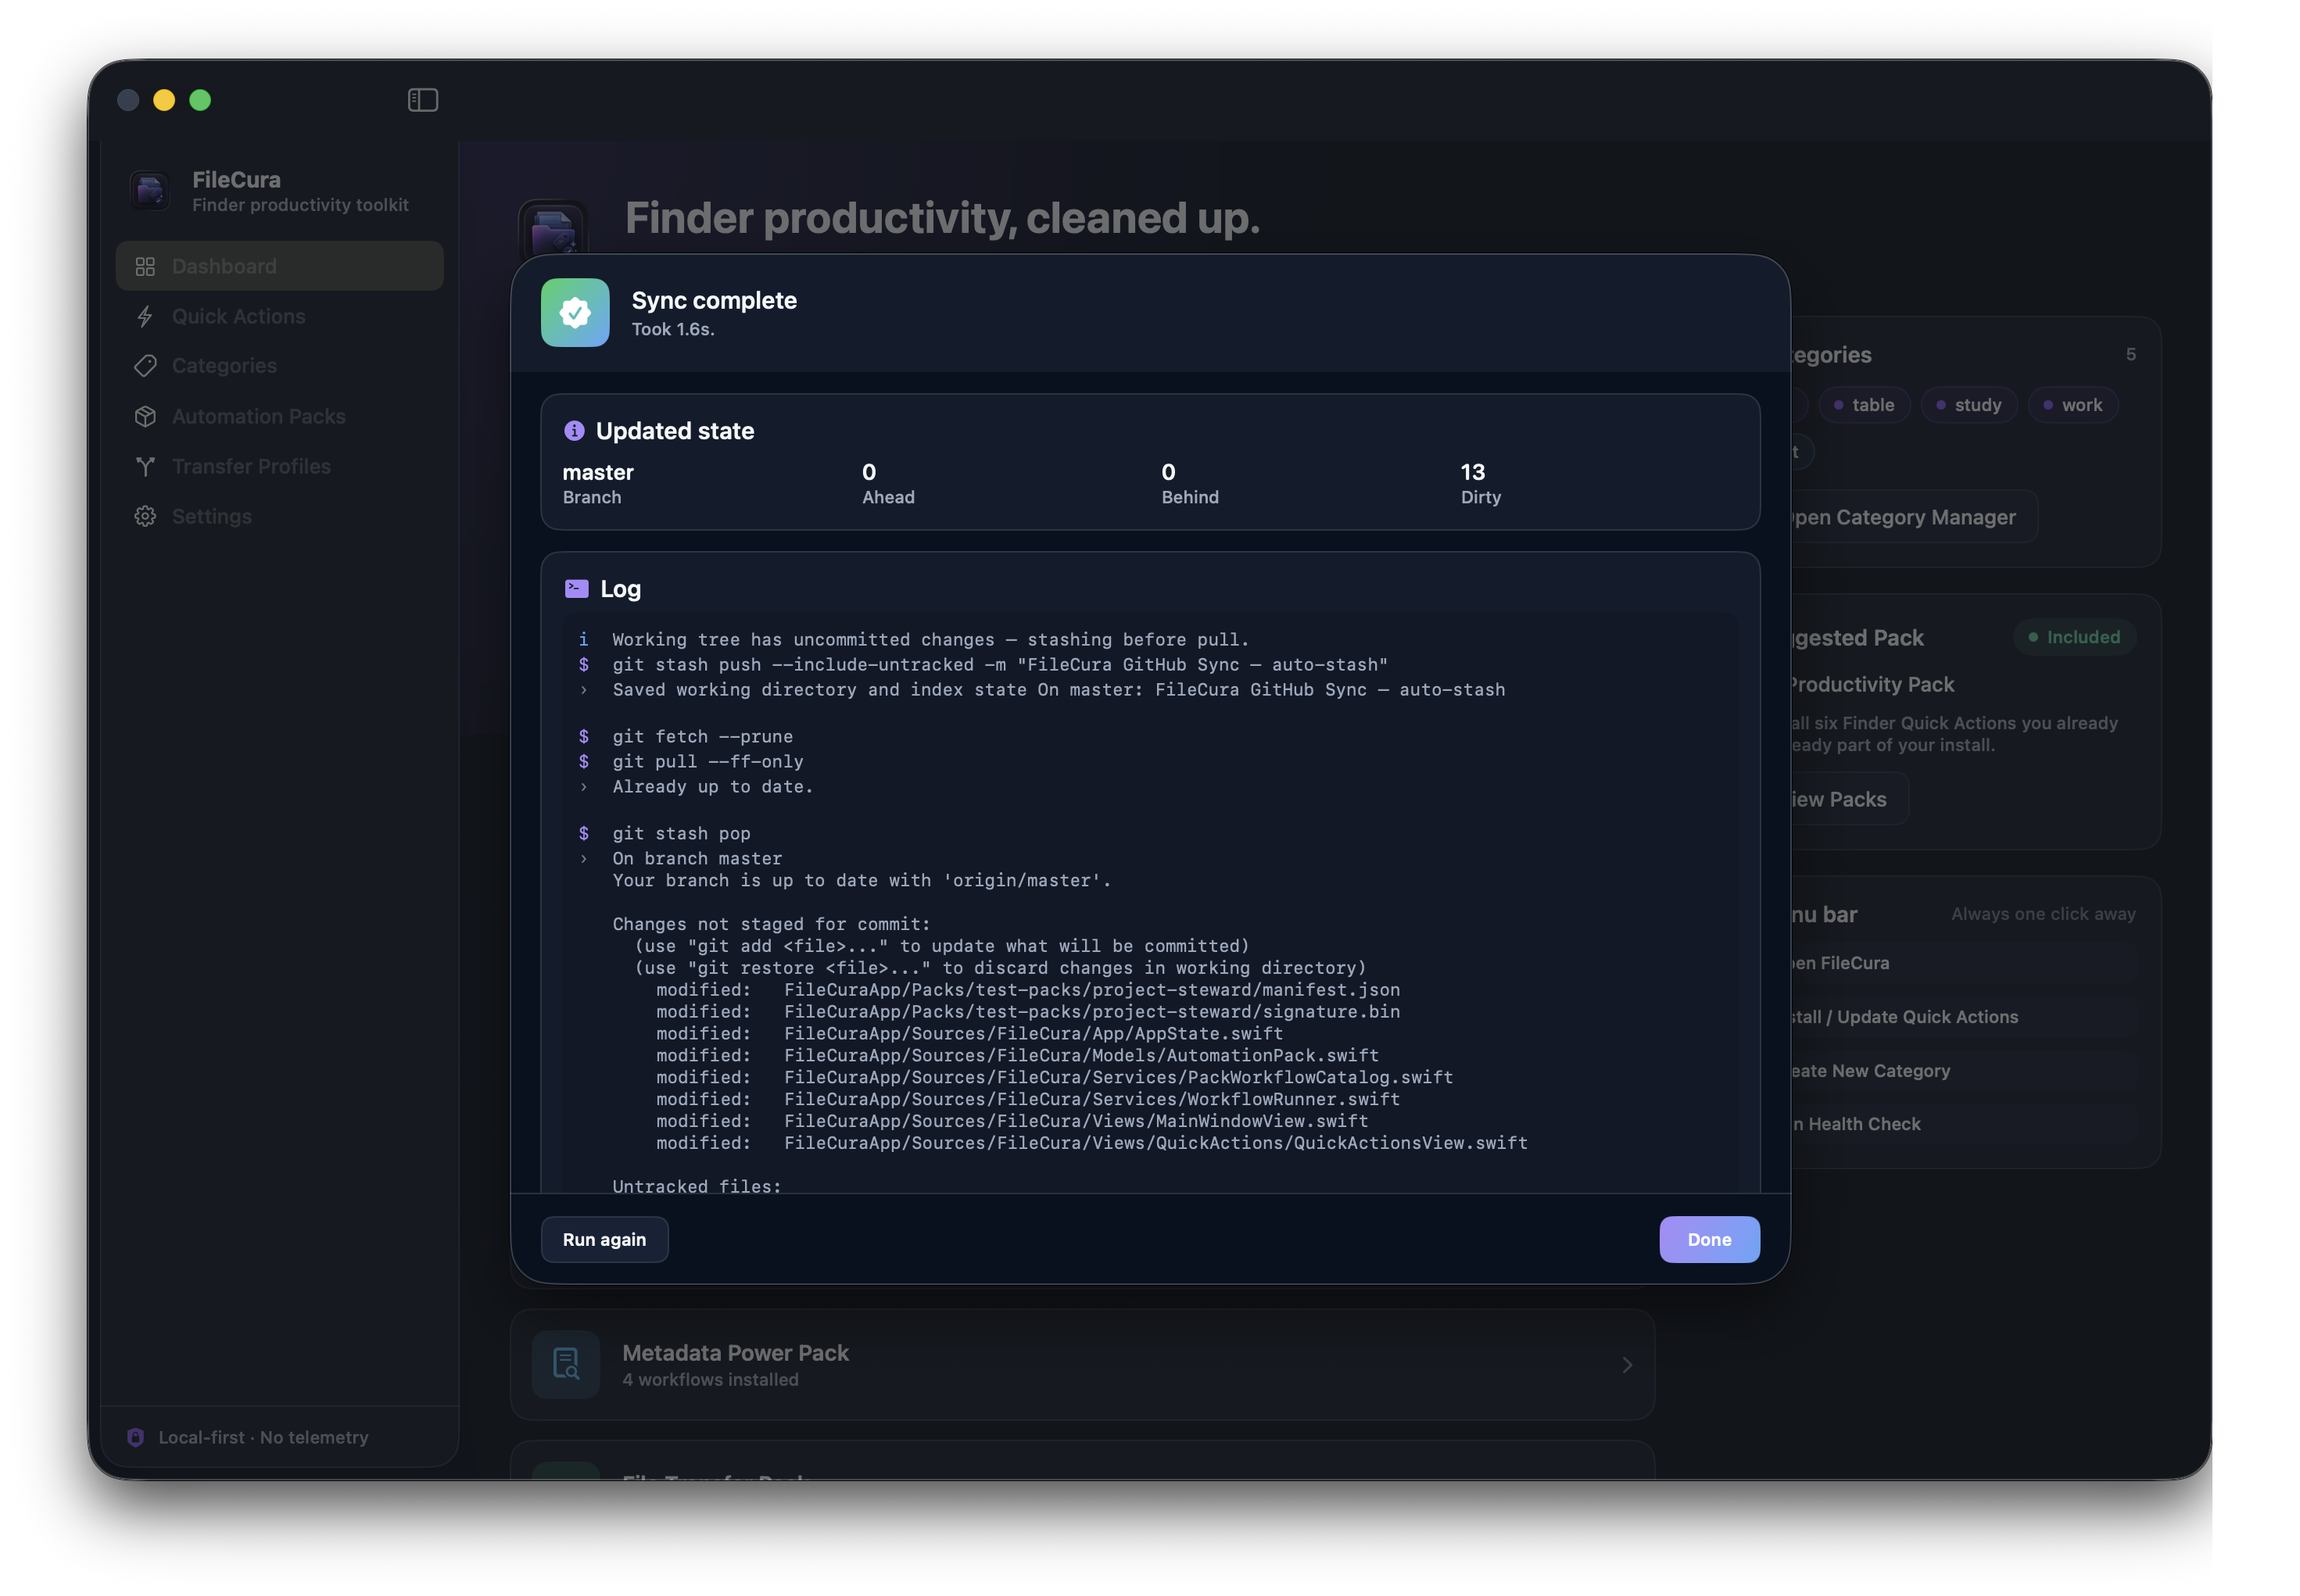Click the Already up to date. line

(712, 786)
